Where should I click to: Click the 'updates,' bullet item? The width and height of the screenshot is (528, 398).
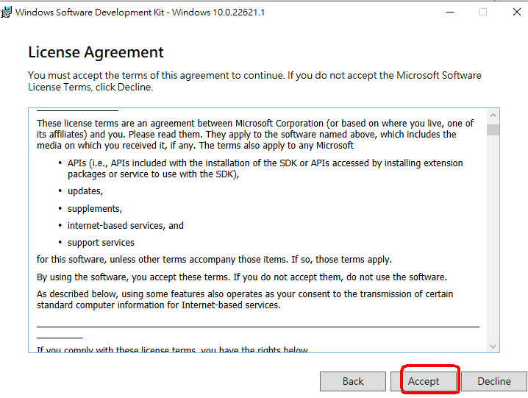pos(85,191)
